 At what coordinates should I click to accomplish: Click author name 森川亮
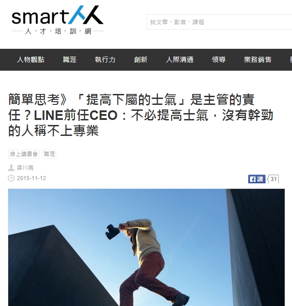(25, 168)
